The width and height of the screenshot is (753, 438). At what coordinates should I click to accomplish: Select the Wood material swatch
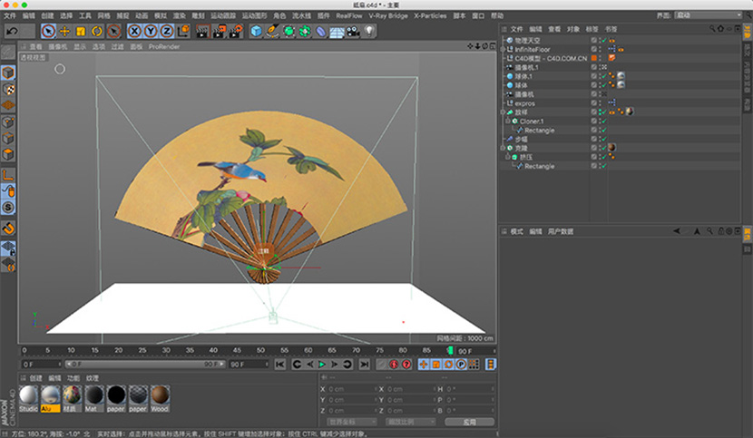coord(160,399)
